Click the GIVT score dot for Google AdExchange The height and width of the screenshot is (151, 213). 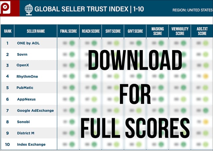pos(139,111)
